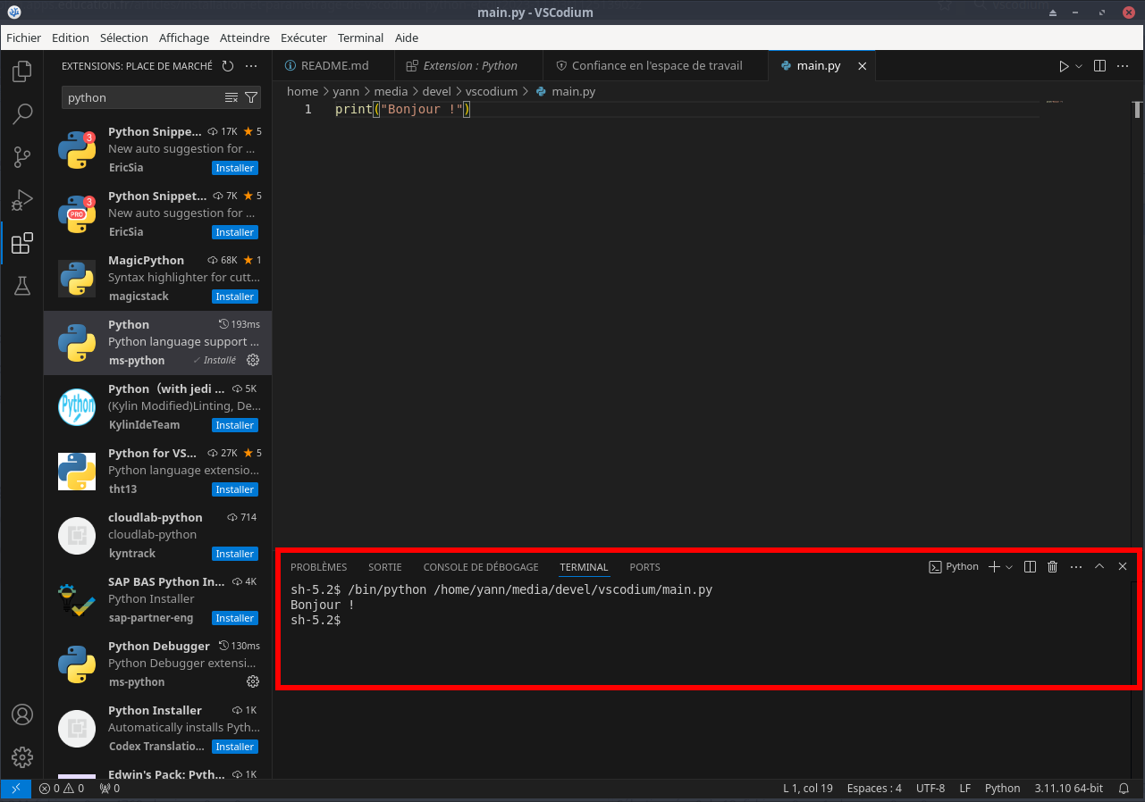Open the Search view icon

coord(22,113)
